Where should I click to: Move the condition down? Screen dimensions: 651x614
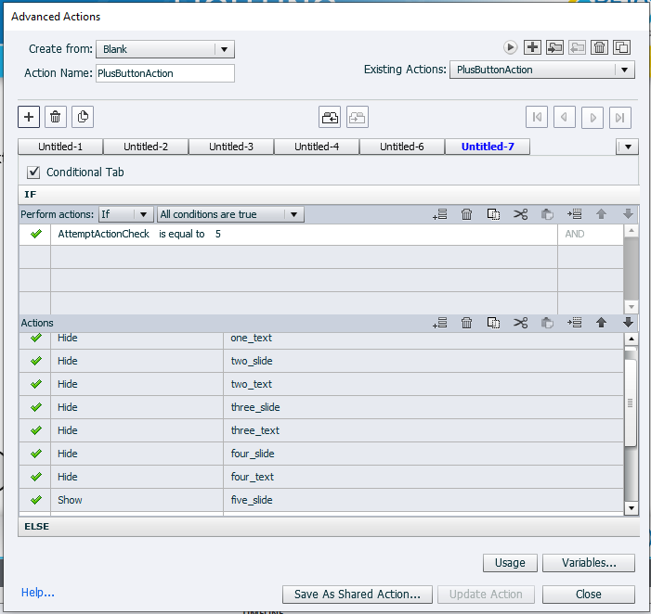click(x=628, y=214)
